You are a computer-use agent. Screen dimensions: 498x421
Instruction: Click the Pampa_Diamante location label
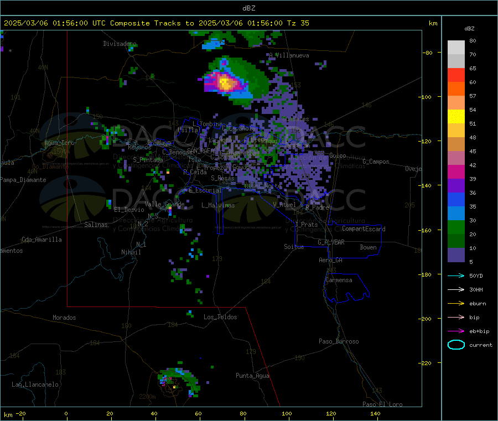[x=23, y=180]
